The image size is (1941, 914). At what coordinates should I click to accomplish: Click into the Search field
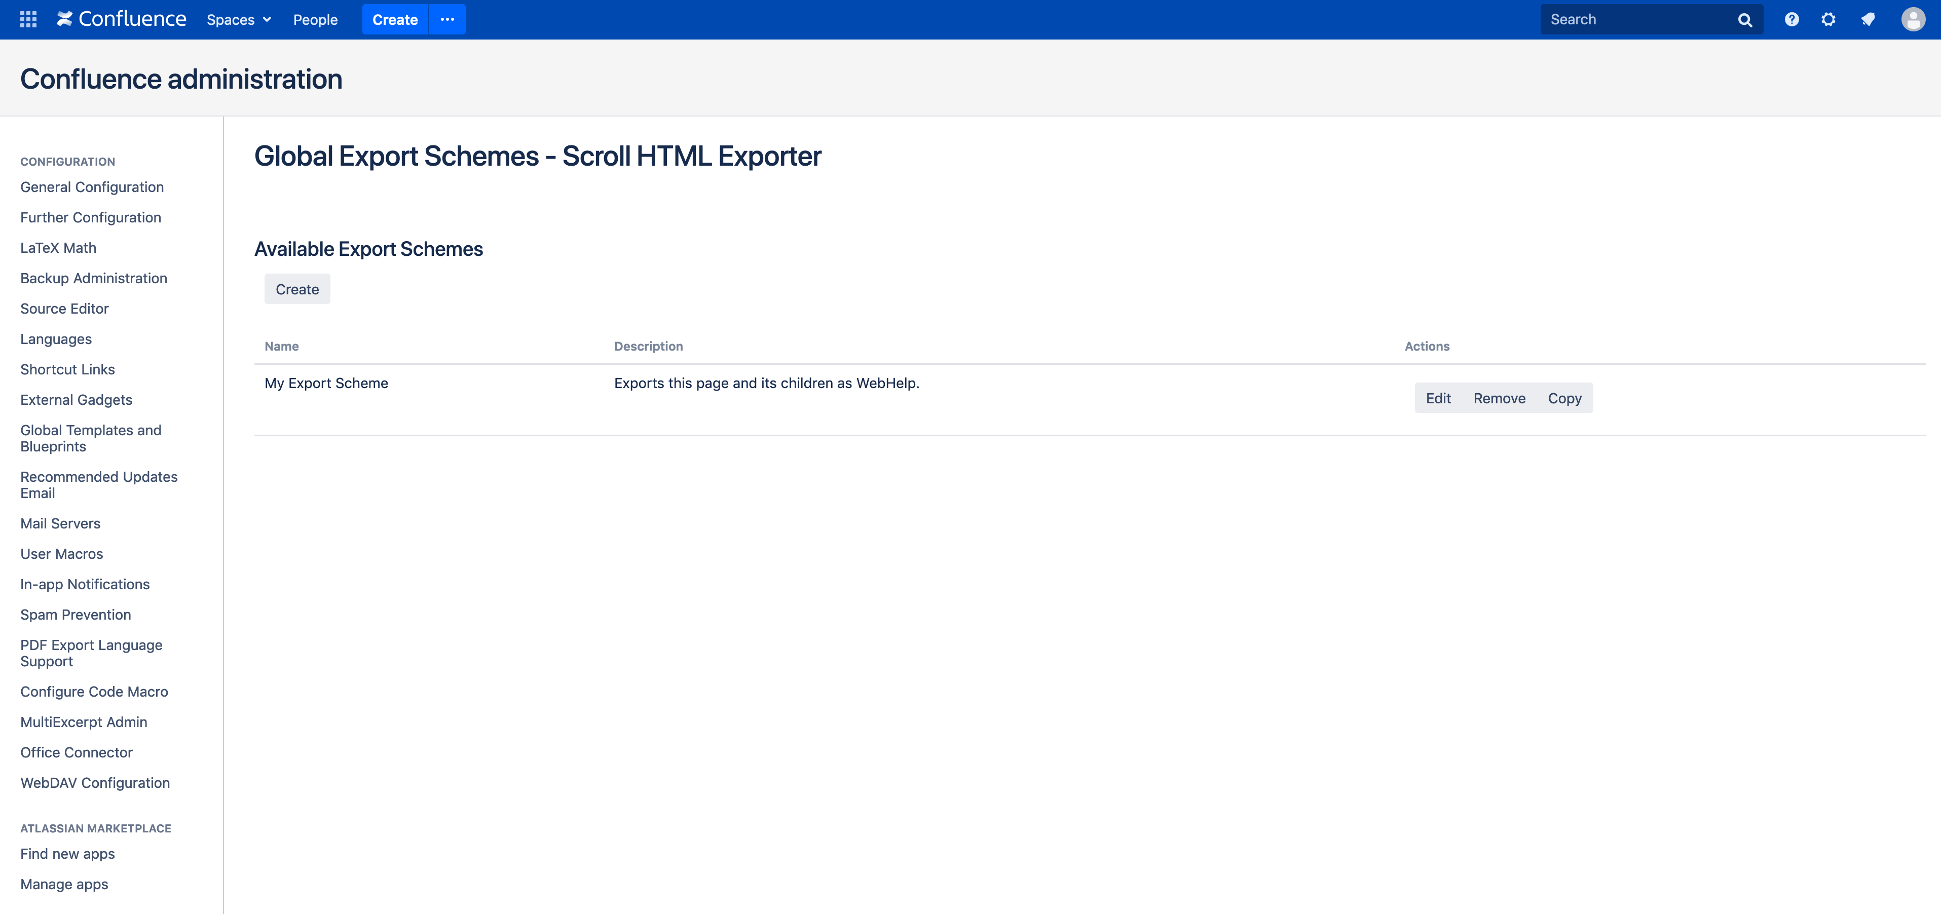pyautogui.click(x=1635, y=20)
